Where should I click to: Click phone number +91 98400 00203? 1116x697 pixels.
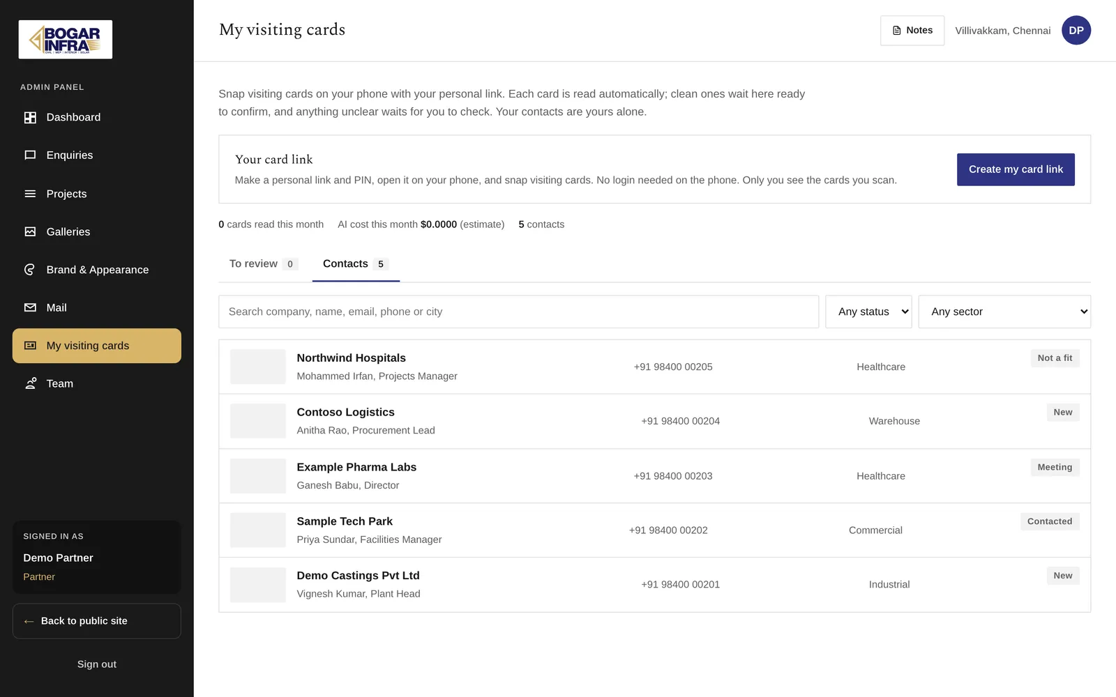coord(673,476)
